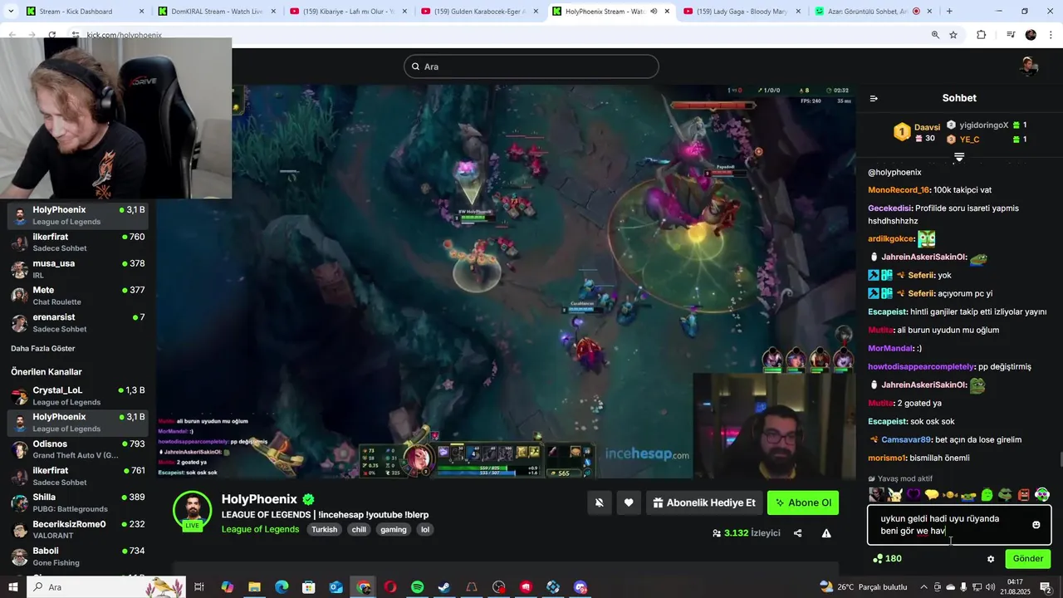The image size is (1063, 598).
Task: Open File Explorer from the taskbar
Action: (x=254, y=587)
